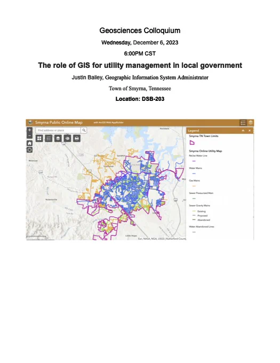Click the '6:00PM CST' time text
Screen dimensions: 280x363
pyautogui.click(x=140, y=53)
